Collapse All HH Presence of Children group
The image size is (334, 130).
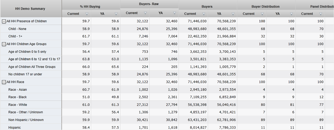coord(4,21)
